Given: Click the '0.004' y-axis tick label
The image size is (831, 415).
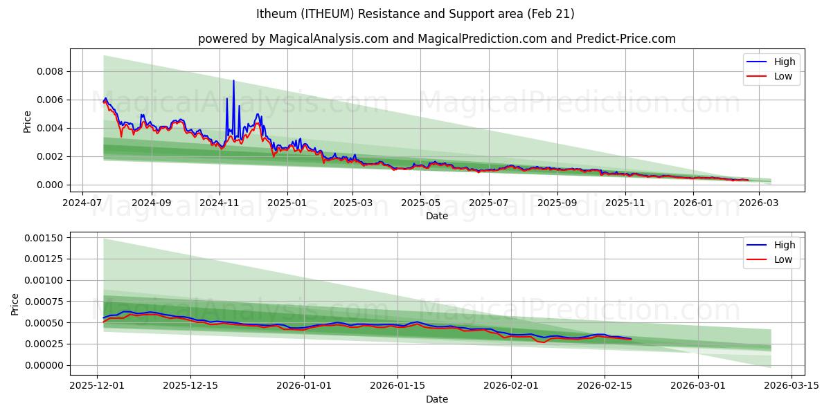Looking at the screenshot, I should [50, 128].
